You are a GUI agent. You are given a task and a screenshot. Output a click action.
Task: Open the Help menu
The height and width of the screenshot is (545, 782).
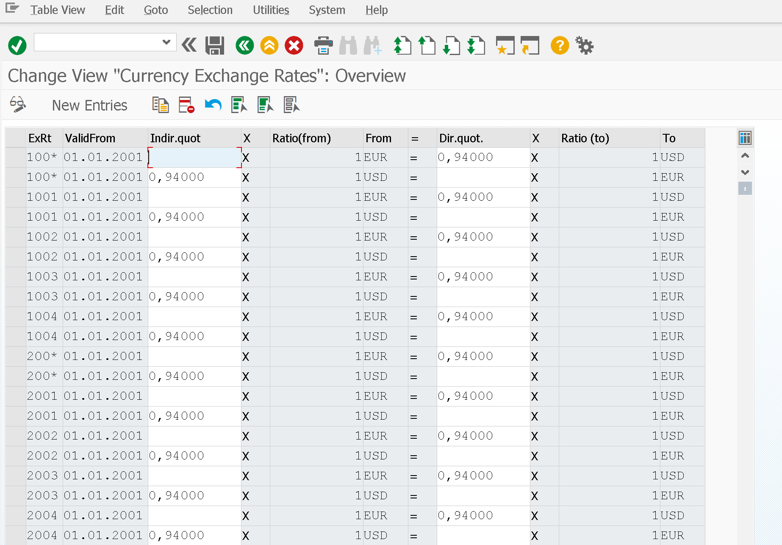pyautogui.click(x=377, y=10)
